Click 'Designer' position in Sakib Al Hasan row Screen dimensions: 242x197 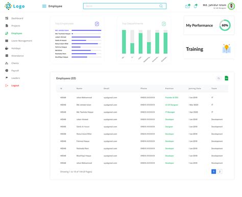pos(169,127)
